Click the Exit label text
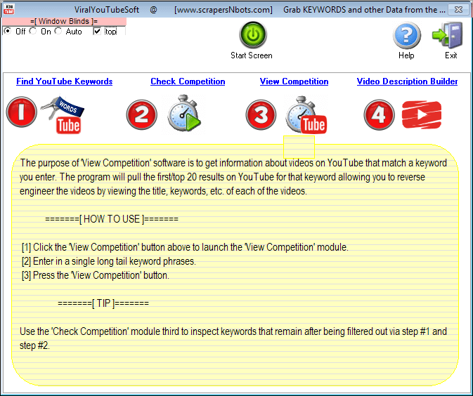This screenshot has width=473, height=396. click(451, 55)
